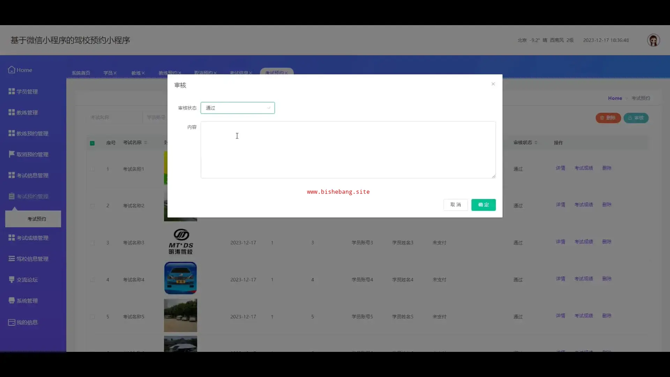Screen dimensions: 670x377
Task: Toggle the select-all checkbox in table header
Action: pyautogui.click(x=92, y=143)
